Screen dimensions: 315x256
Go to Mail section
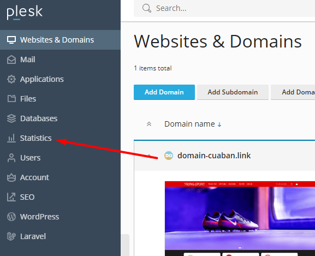pyautogui.click(x=60, y=59)
